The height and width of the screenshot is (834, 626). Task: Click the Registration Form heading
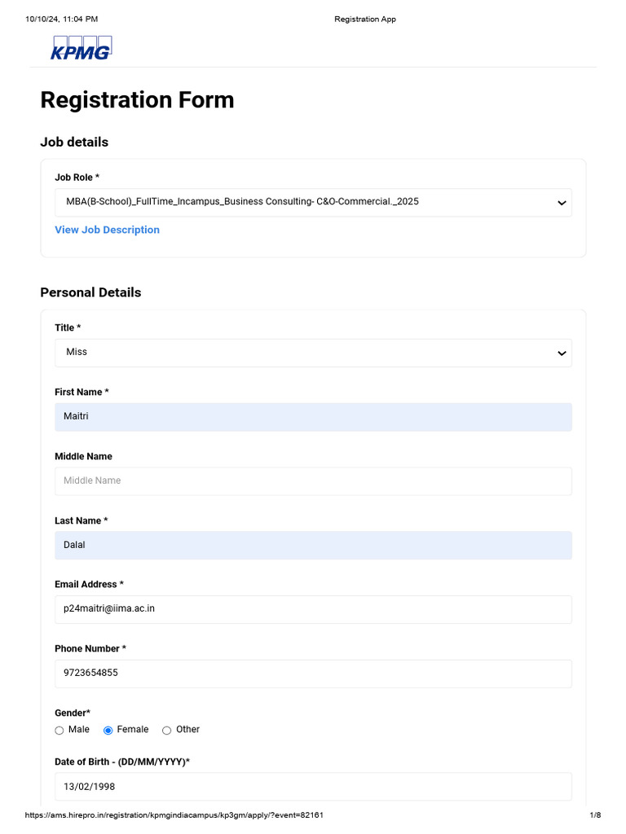coord(137,100)
